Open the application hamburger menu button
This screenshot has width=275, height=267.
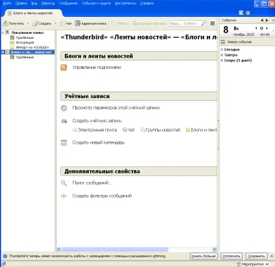click(213, 23)
